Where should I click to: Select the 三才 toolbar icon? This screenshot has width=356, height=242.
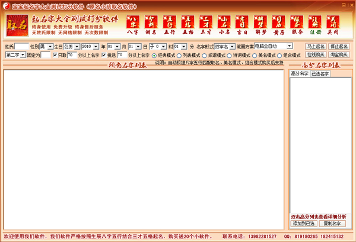208,24
